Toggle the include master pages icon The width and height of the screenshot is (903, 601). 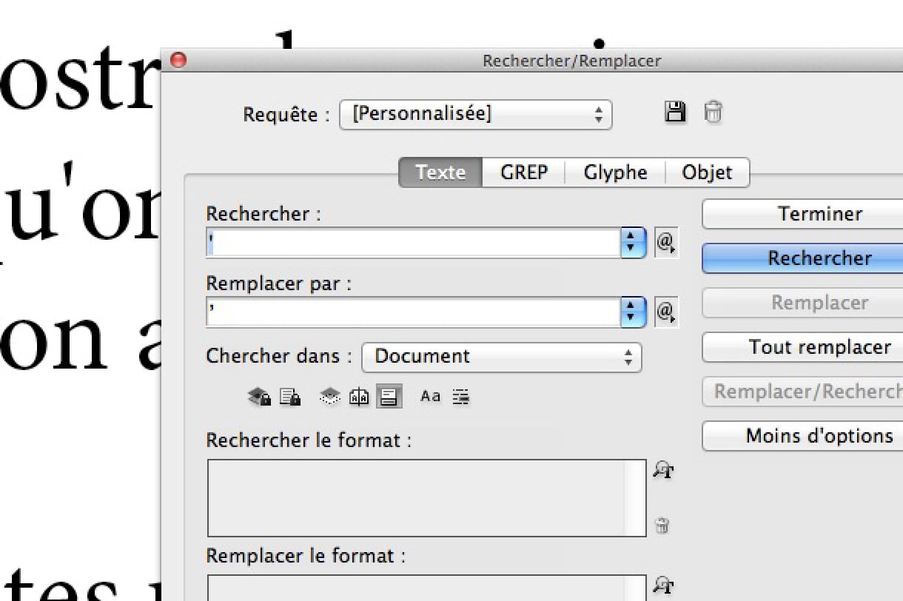coord(359,397)
